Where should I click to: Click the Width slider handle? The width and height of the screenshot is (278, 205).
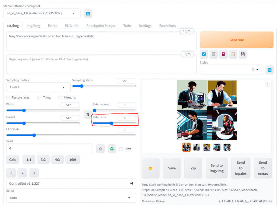[24, 110]
